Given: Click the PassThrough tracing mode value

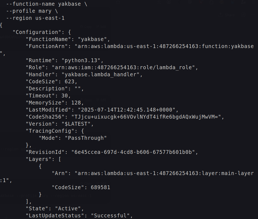Looking at the screenshot, I should click(x=86, y=138).
